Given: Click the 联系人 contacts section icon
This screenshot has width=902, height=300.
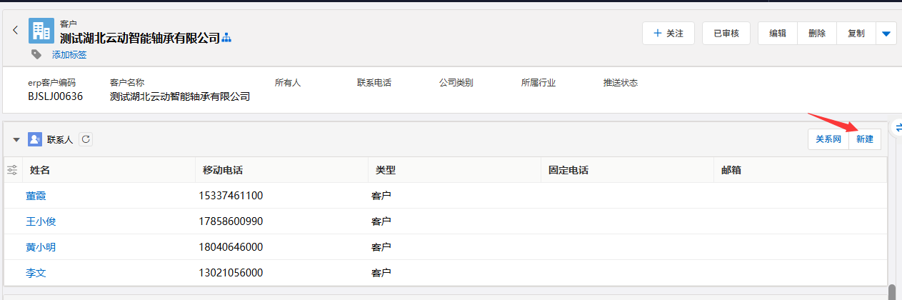Looking at the screenshot, I should [x=35, y=139].
